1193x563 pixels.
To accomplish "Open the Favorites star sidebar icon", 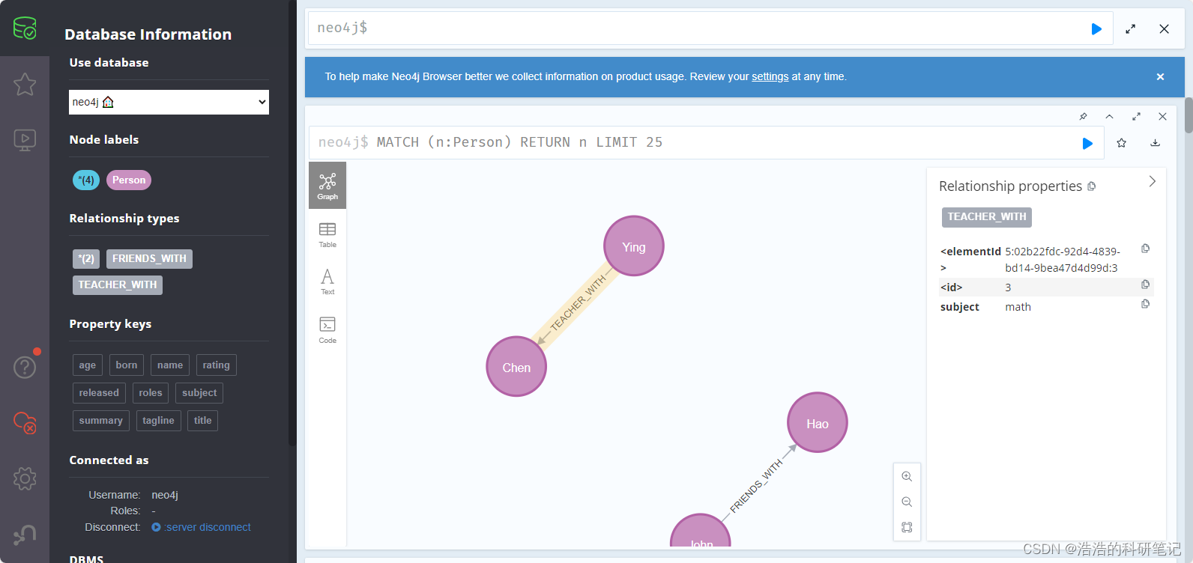I will 25,84.
